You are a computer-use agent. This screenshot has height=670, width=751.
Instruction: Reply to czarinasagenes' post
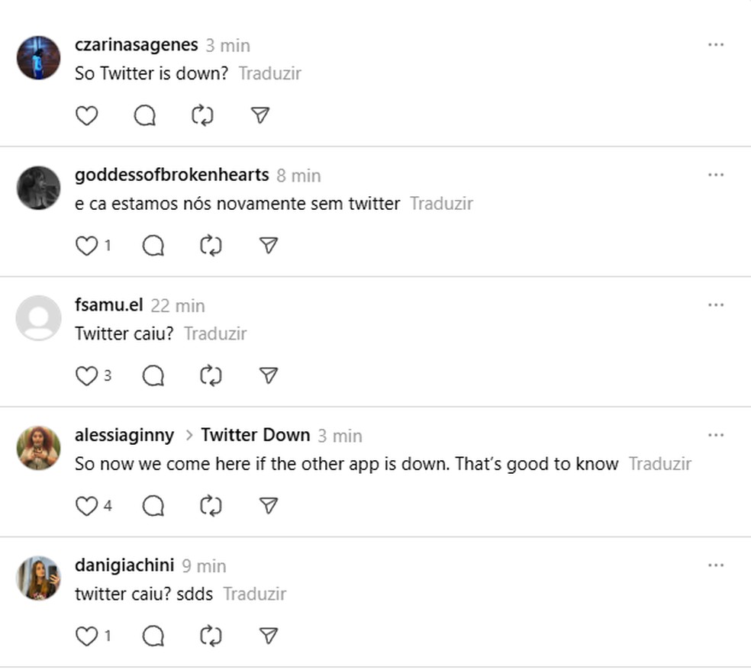point(145,115)
